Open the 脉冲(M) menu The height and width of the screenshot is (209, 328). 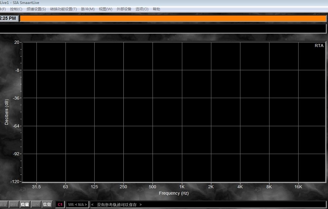(88, 9)
